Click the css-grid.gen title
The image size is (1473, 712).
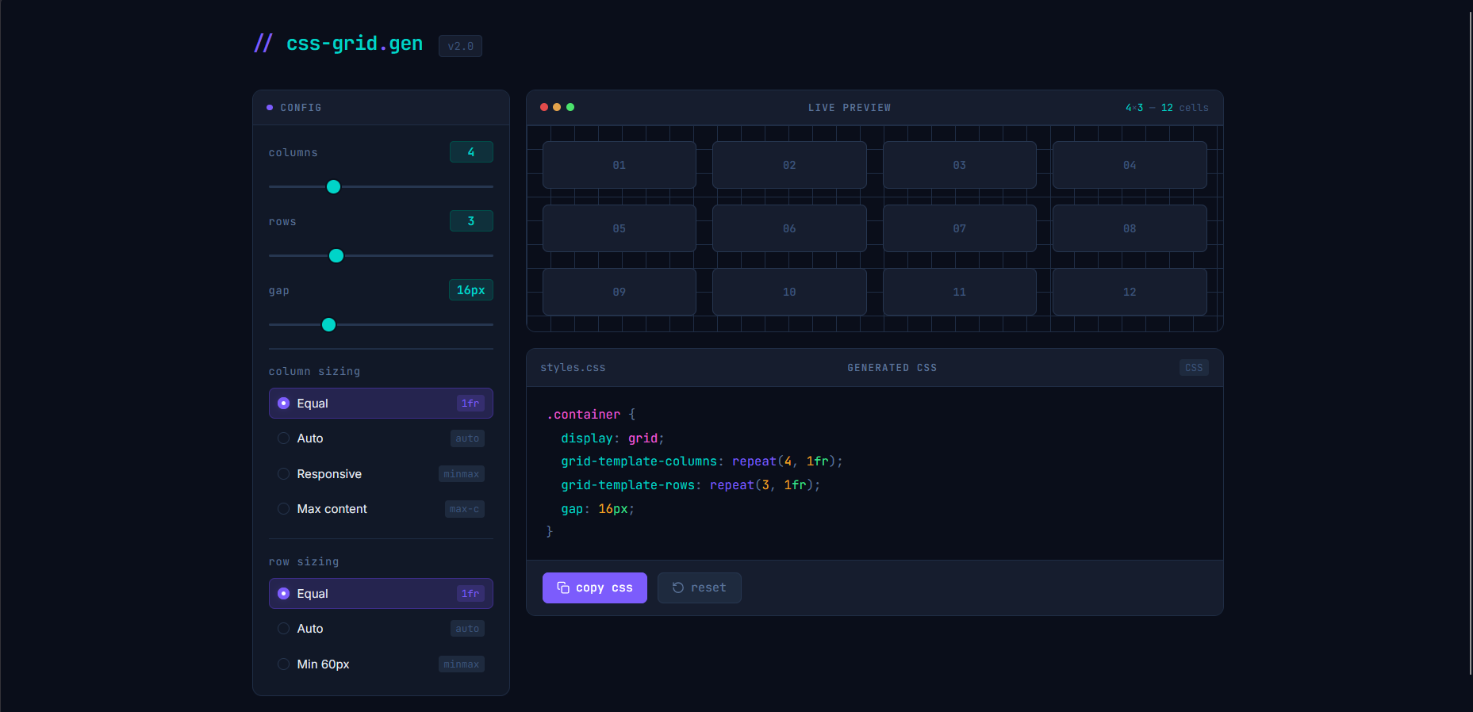(355, 44)
